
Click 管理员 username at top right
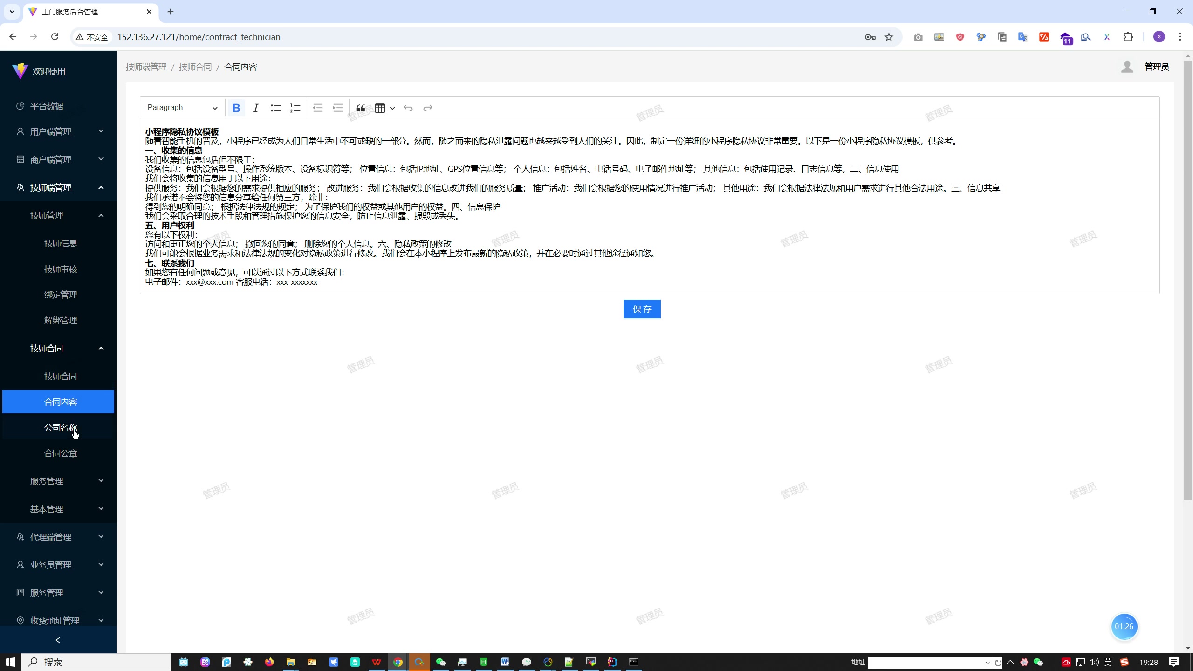point(1157,67)
